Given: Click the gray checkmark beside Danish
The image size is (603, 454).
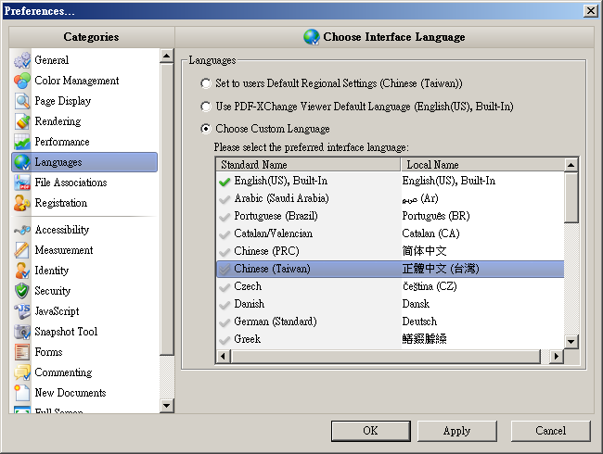Looking at the screenshot, I should pos(225,305).
